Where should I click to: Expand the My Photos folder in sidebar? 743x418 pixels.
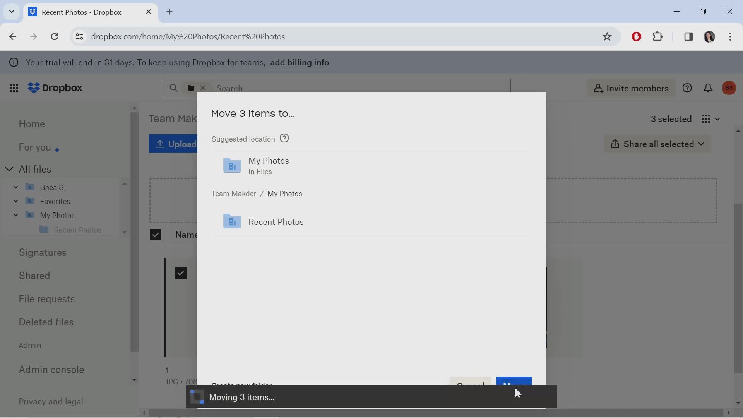click(x=16, y=215)
